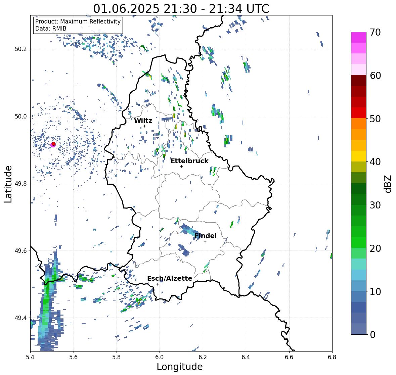This screenshot has height=375, width=396.
Task: Click the colorbar tick label 30
Action: pyautogui.click(x=375, y=205)
